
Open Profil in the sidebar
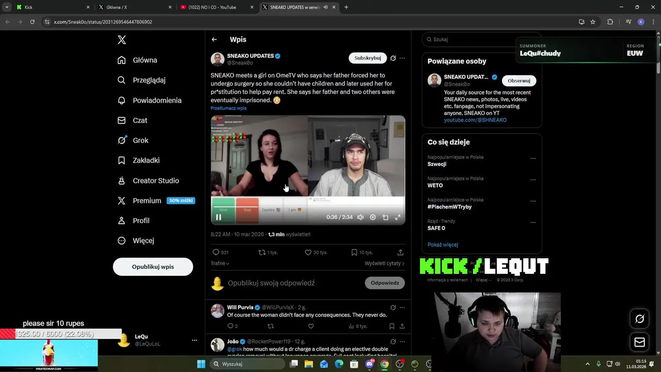pos(133,221)
